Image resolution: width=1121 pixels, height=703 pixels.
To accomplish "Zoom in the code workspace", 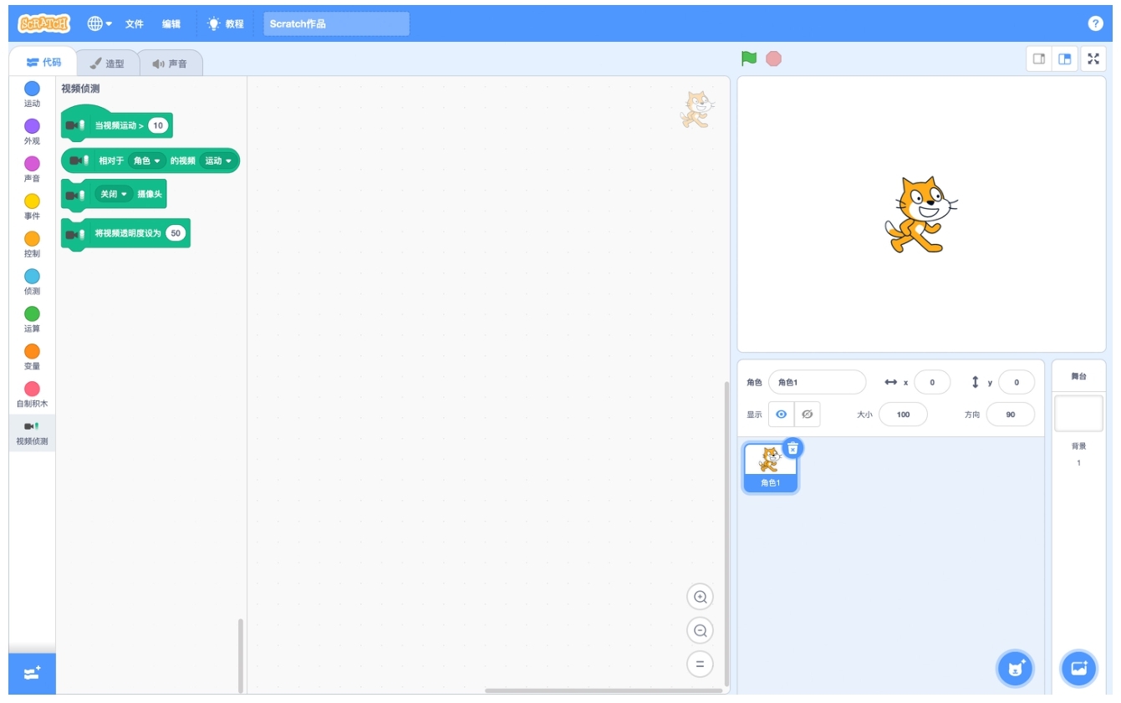I will pos(701,597).
